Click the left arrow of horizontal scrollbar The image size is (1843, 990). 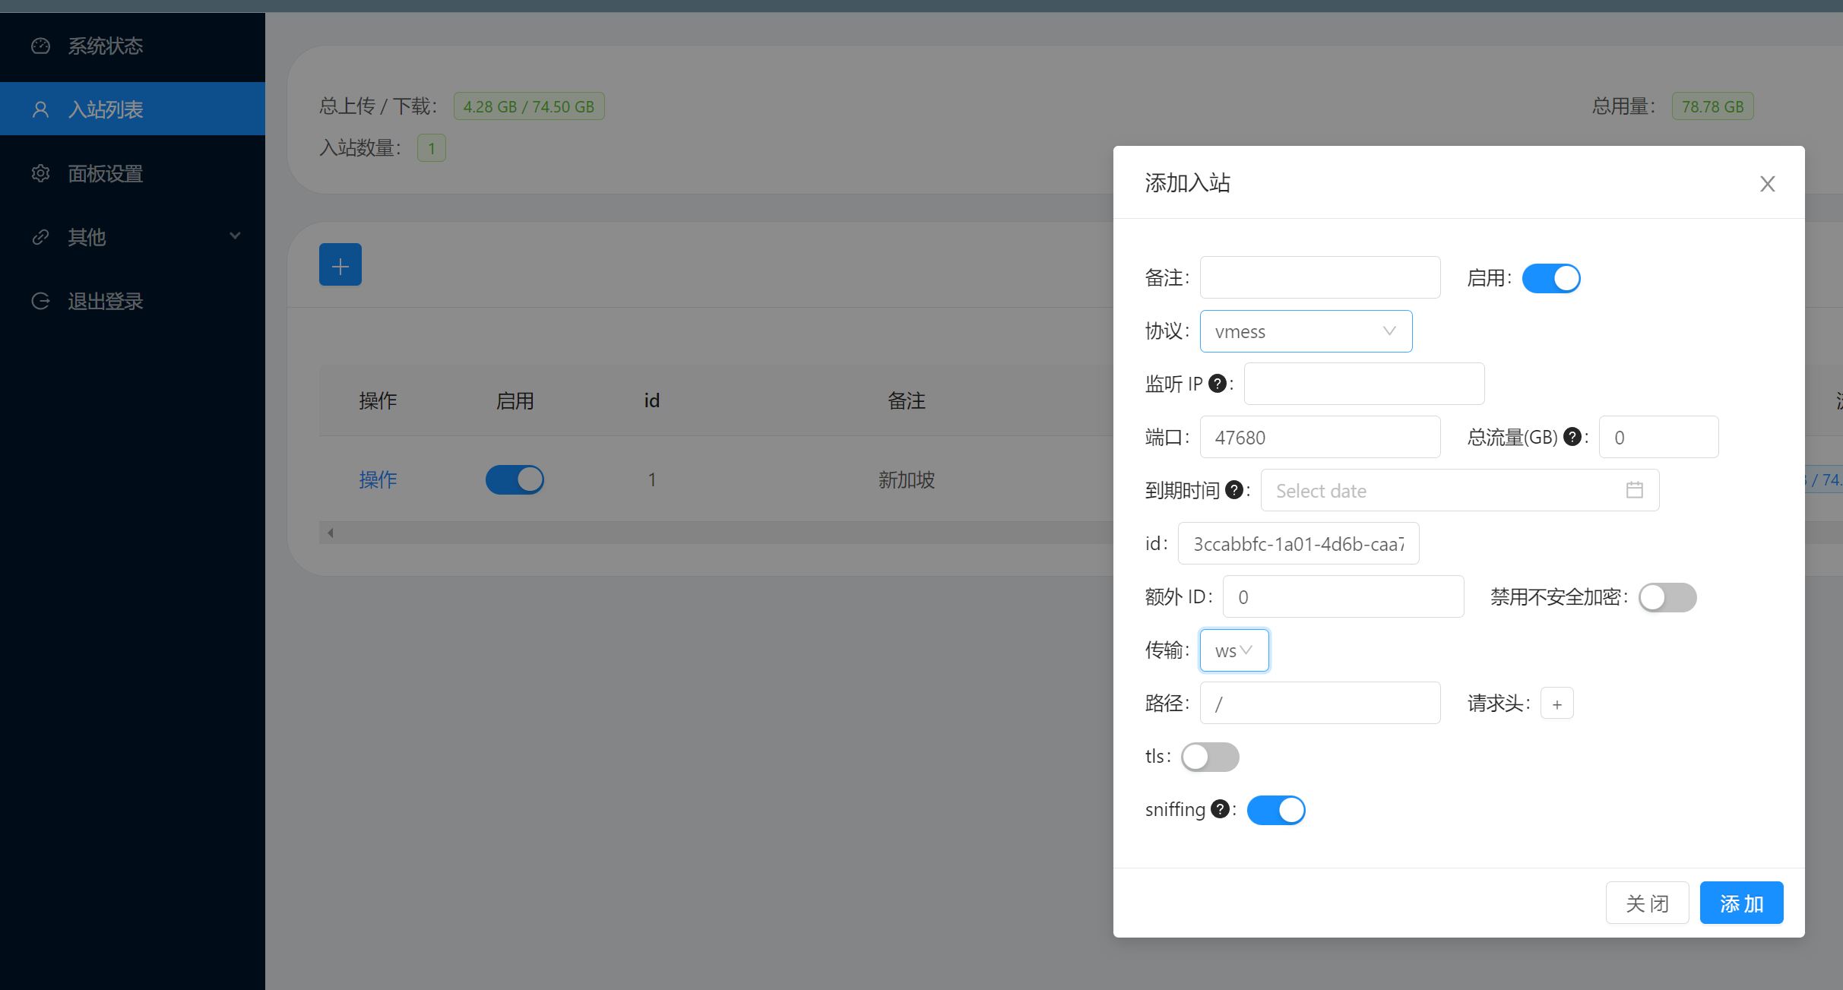[x=331, y=533]
